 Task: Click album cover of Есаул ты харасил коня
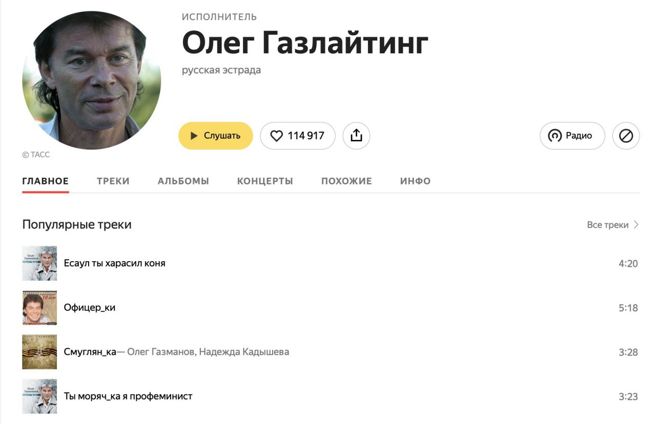pyautogui.click(x=39, y=263)
